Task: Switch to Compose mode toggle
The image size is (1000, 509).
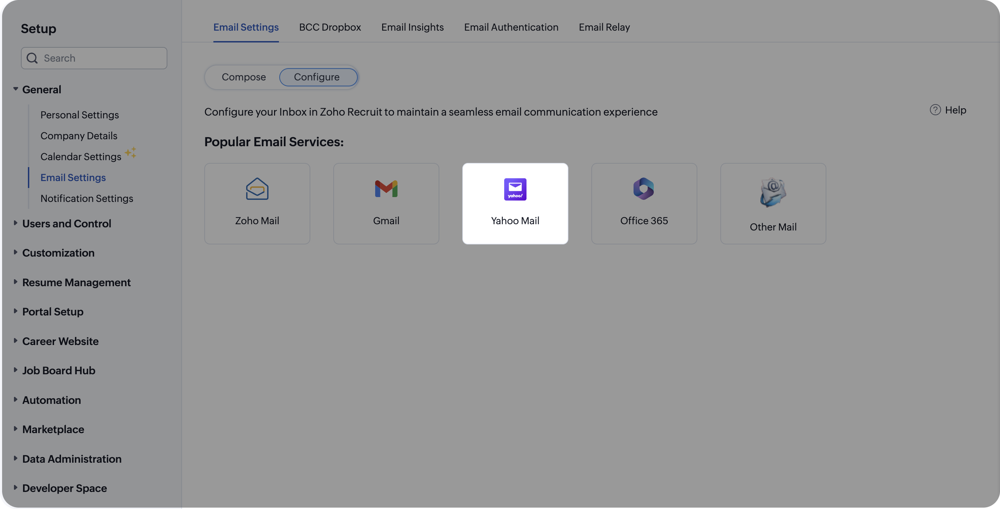Action: [243, 77]
